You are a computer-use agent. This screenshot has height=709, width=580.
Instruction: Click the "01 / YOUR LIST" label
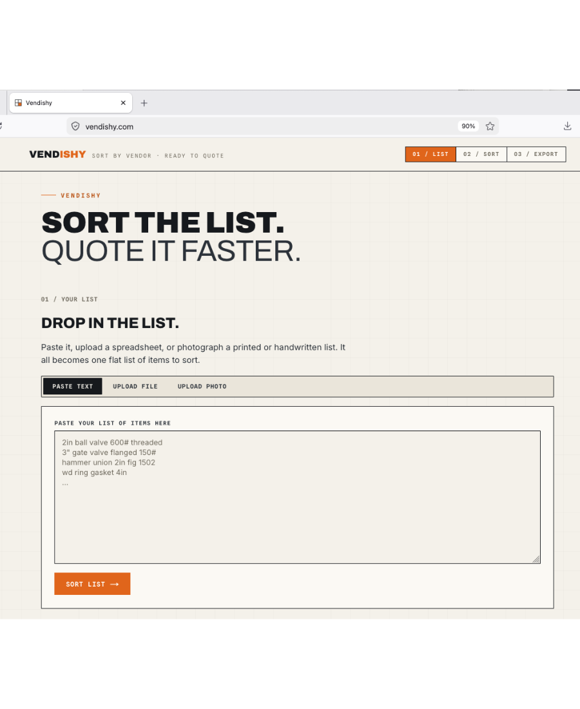pos(69,299)
